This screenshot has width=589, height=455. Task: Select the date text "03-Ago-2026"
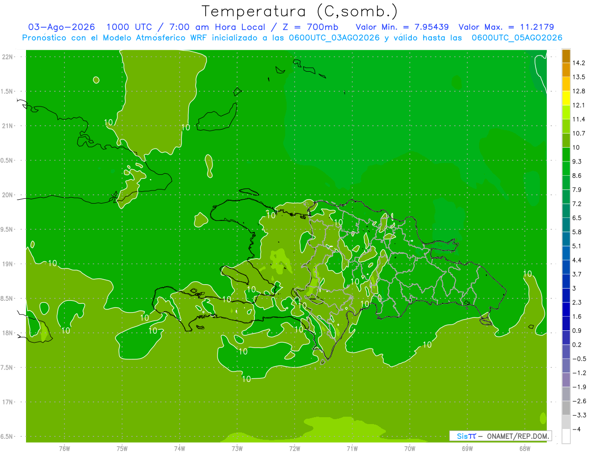[x=62, y=27]
